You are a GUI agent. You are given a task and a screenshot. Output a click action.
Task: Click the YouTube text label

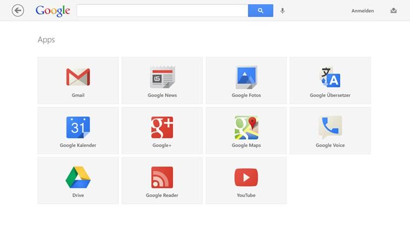point(246,195)
